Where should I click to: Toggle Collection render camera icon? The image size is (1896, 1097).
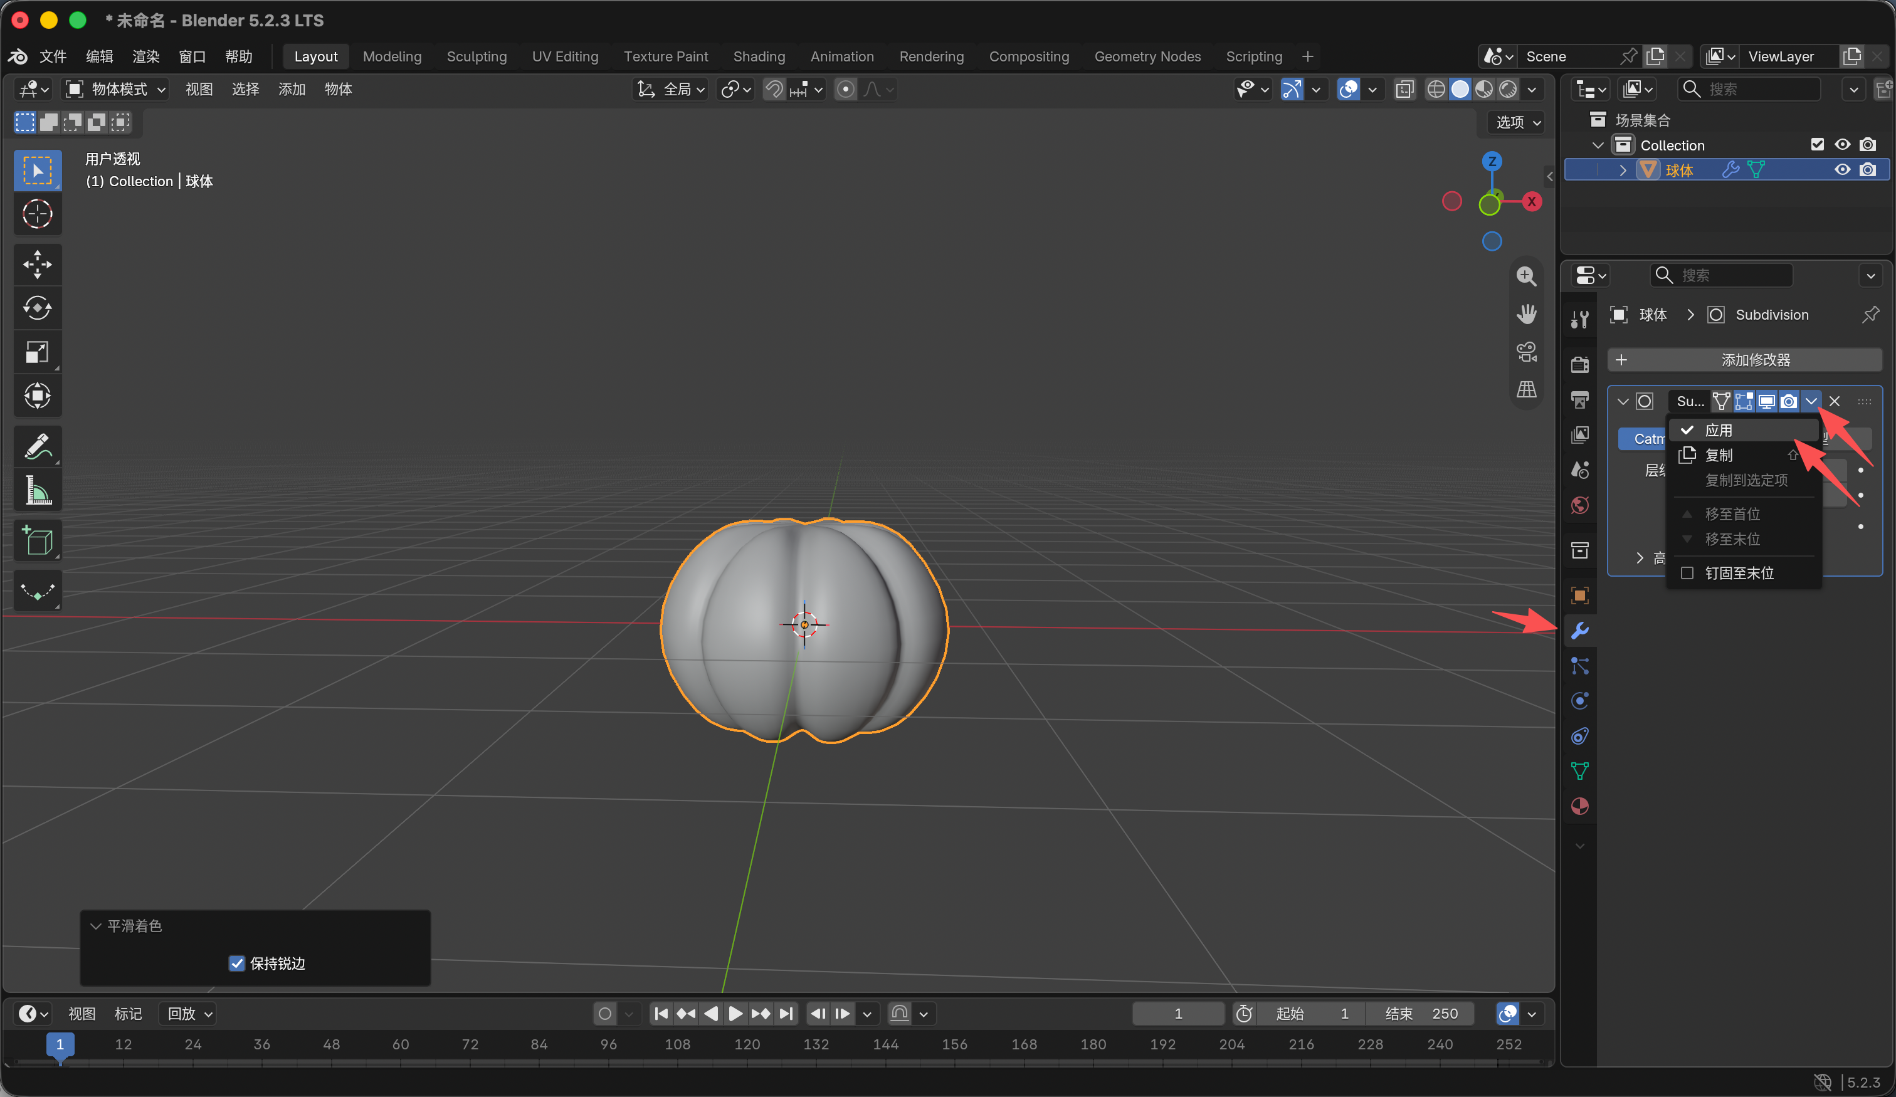tap(1867, 144)
